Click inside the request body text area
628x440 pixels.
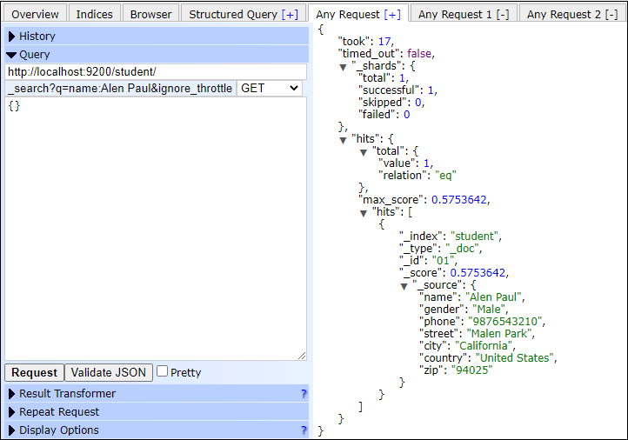pyautogui.click(x=156, y=228)
